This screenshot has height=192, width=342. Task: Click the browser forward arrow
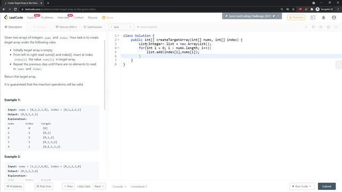click(x=10, y=9)
